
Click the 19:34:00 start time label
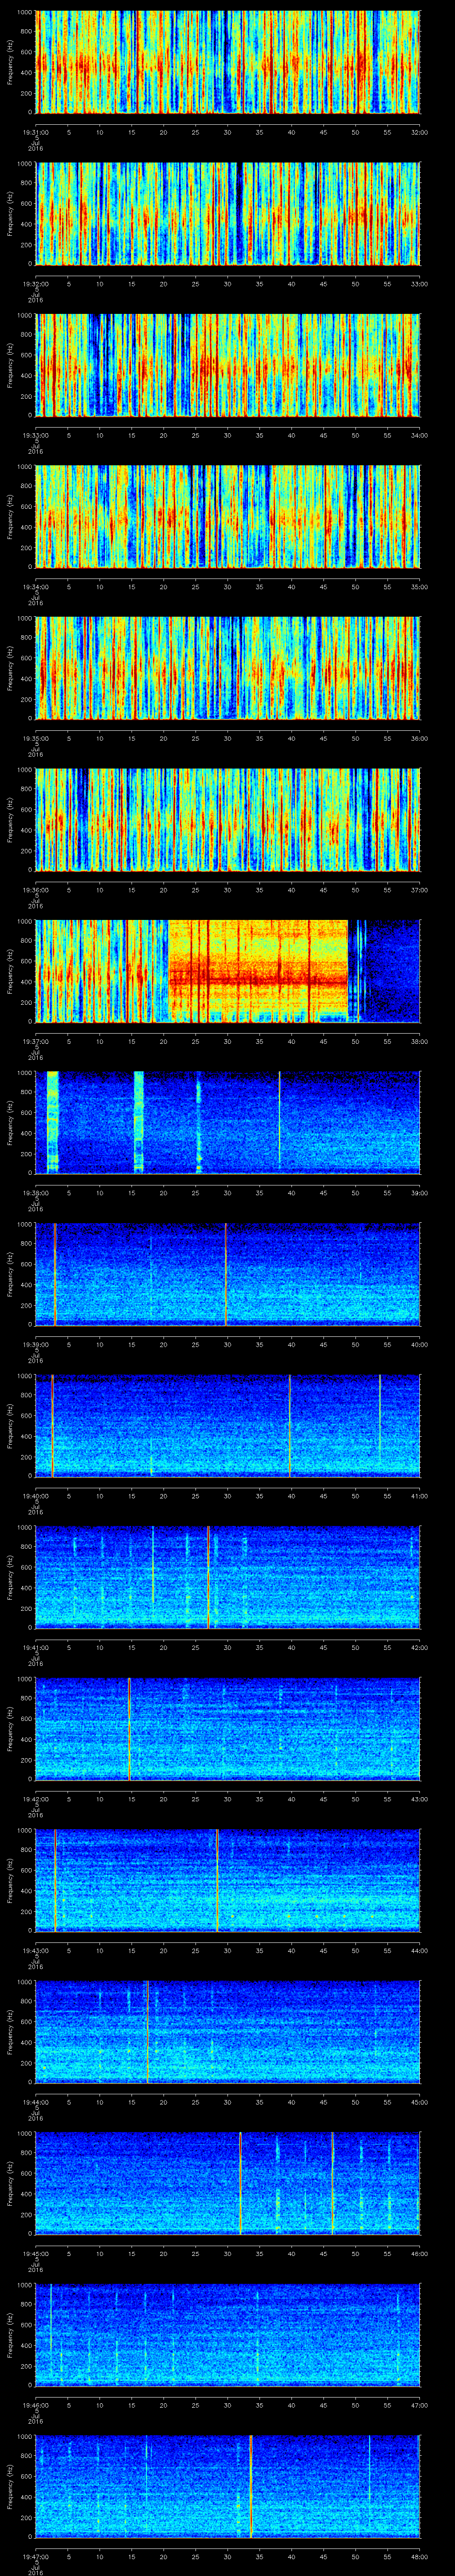[36, 586]
